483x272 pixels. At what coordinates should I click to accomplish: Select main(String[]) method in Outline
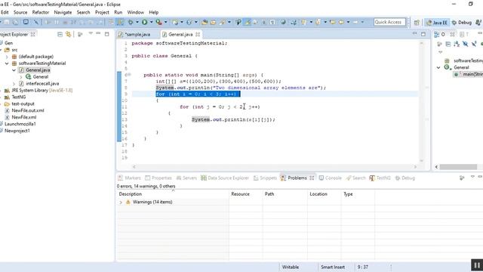click(469, 74)
